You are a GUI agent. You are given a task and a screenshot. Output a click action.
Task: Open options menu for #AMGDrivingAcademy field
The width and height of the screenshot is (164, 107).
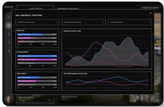tap(57, 22)
